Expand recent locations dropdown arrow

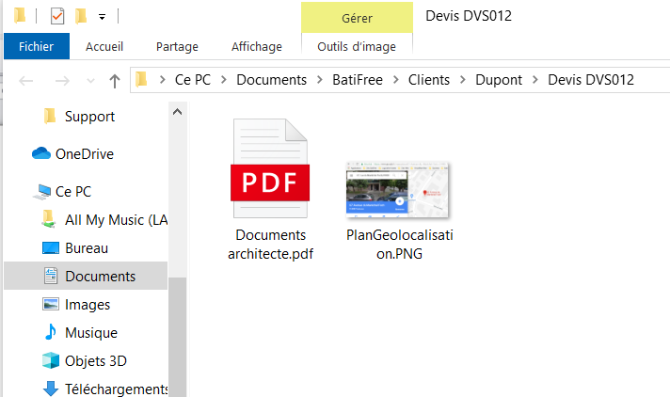pyautogui.click(x=90, y=81)
